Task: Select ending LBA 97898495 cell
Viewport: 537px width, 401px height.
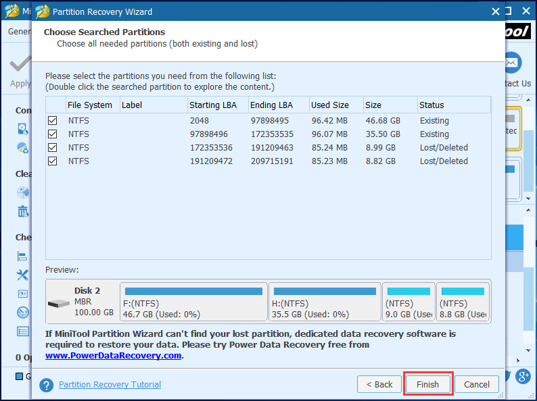Action: click(x=270, y=121)
